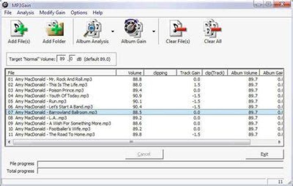
Task: Click the scrollbar right arrow of file list
Action: point(280,142)
